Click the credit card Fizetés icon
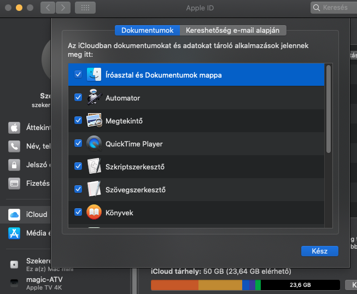The width and height of the screenshot is (357, 294). tap(14, 184)
